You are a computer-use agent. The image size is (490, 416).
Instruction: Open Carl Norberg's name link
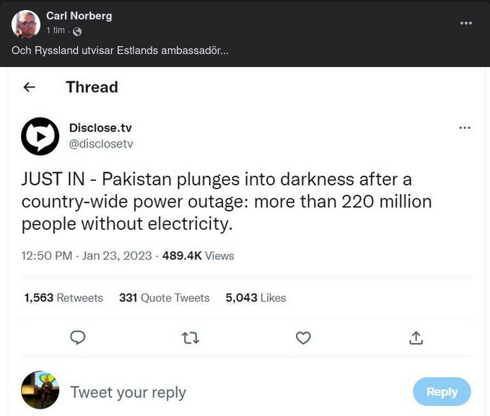coord(79,16)
